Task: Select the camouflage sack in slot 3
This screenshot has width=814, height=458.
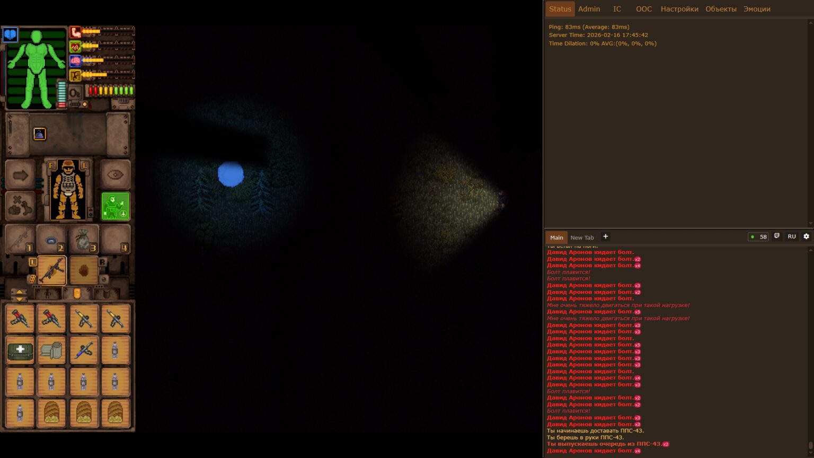Action: tap(84, 240)
